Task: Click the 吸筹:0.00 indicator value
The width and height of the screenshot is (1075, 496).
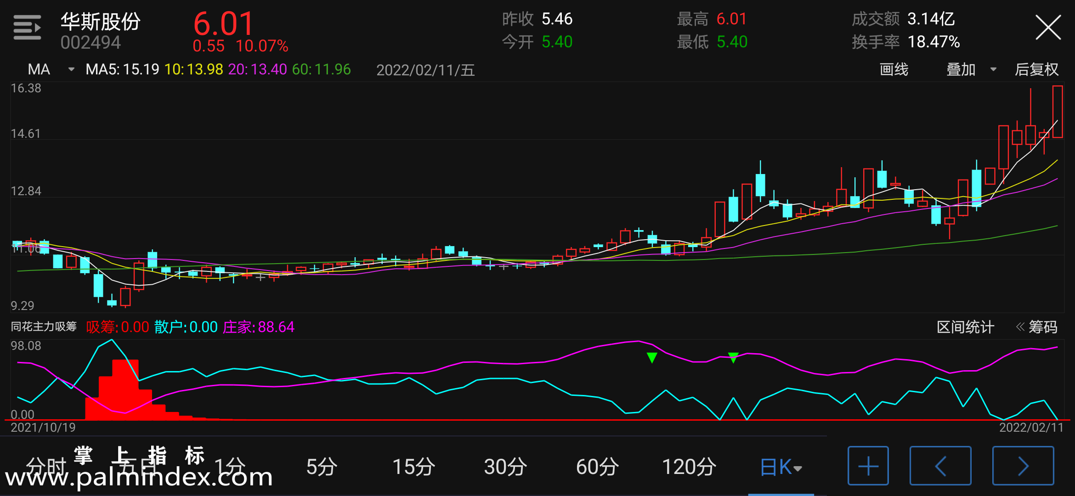Action: coord(118,327)
